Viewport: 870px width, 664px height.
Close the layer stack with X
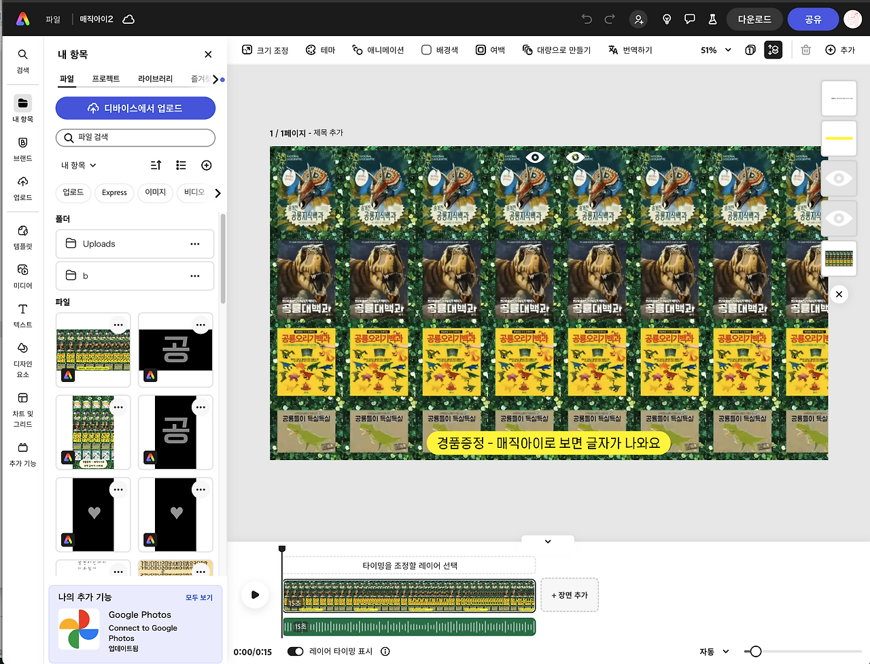[839, 294]
